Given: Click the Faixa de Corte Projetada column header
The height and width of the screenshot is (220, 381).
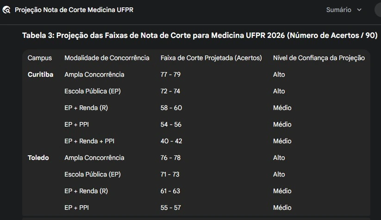Looking at the screenshot, I should 211,58.
